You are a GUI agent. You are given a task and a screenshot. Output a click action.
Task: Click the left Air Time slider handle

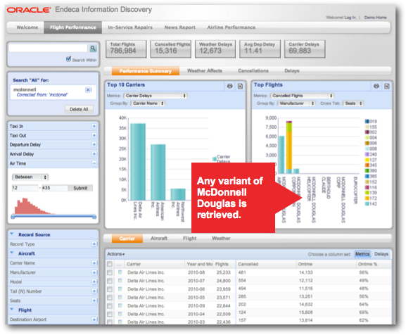click(13, 217)
